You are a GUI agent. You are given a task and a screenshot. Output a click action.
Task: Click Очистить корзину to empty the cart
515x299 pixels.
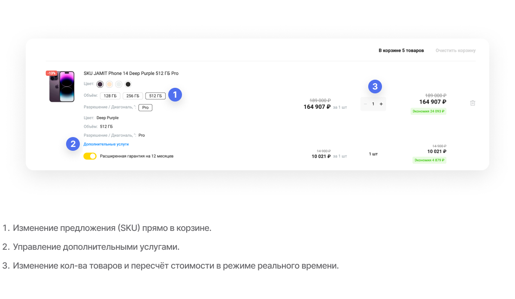pos(455,51)
